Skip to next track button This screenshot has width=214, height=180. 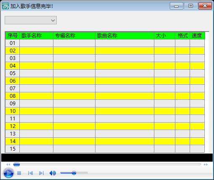tap(41, 173)
